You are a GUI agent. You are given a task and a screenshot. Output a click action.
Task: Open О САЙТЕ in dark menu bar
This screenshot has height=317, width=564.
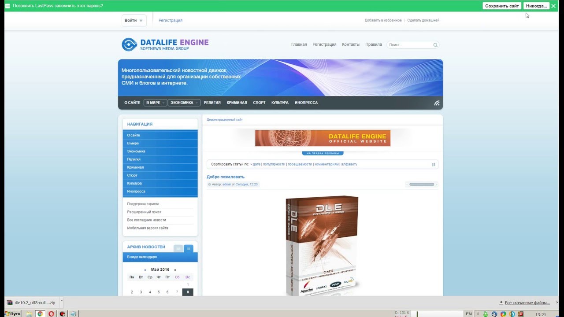point(132,103)
